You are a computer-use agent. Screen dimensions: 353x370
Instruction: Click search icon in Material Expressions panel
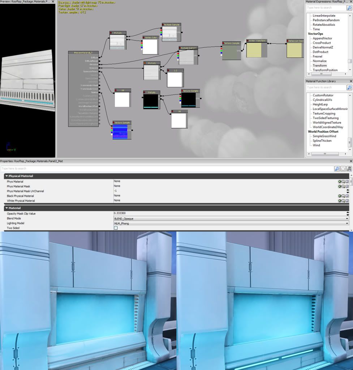click(x=349, y=8)
